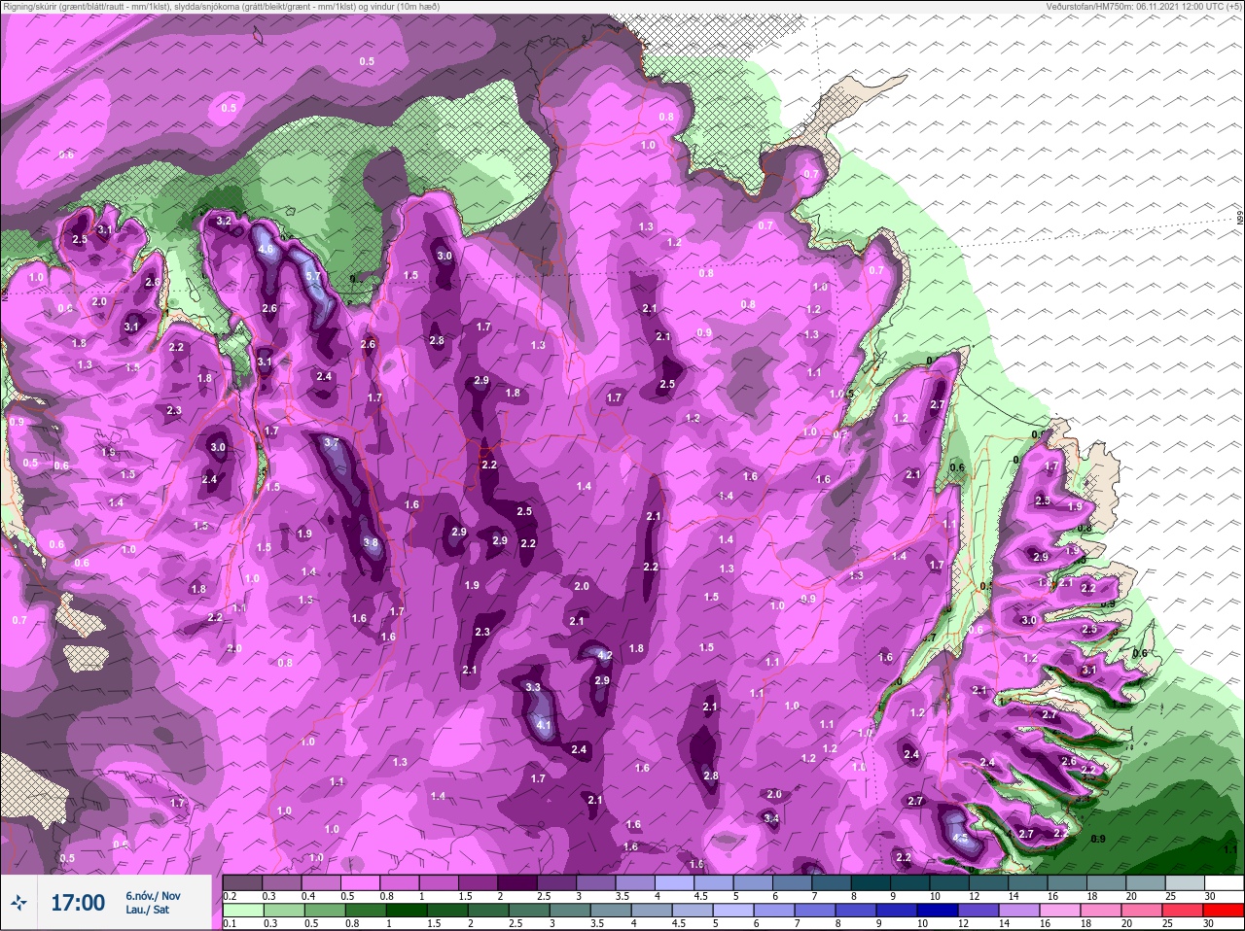1245x931 pixels.
Task: Click the 4.6 precipitation value on the map
Action: coord(266,250)
